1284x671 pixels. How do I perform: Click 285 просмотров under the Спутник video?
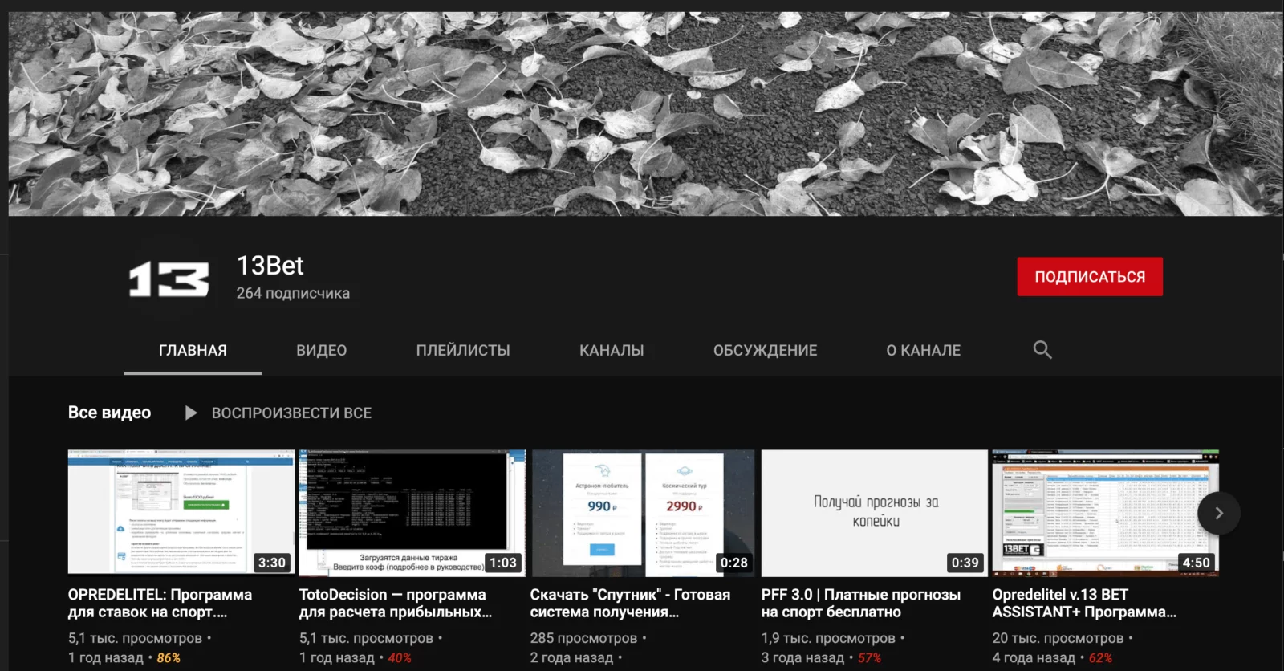pyautogui.click(x=583, y=638)
